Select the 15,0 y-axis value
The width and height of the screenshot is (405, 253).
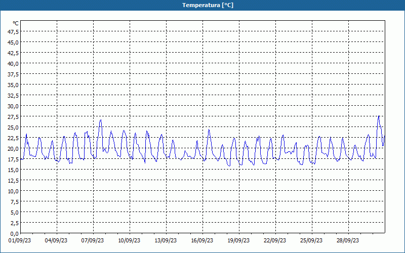[x=13, y=170]
